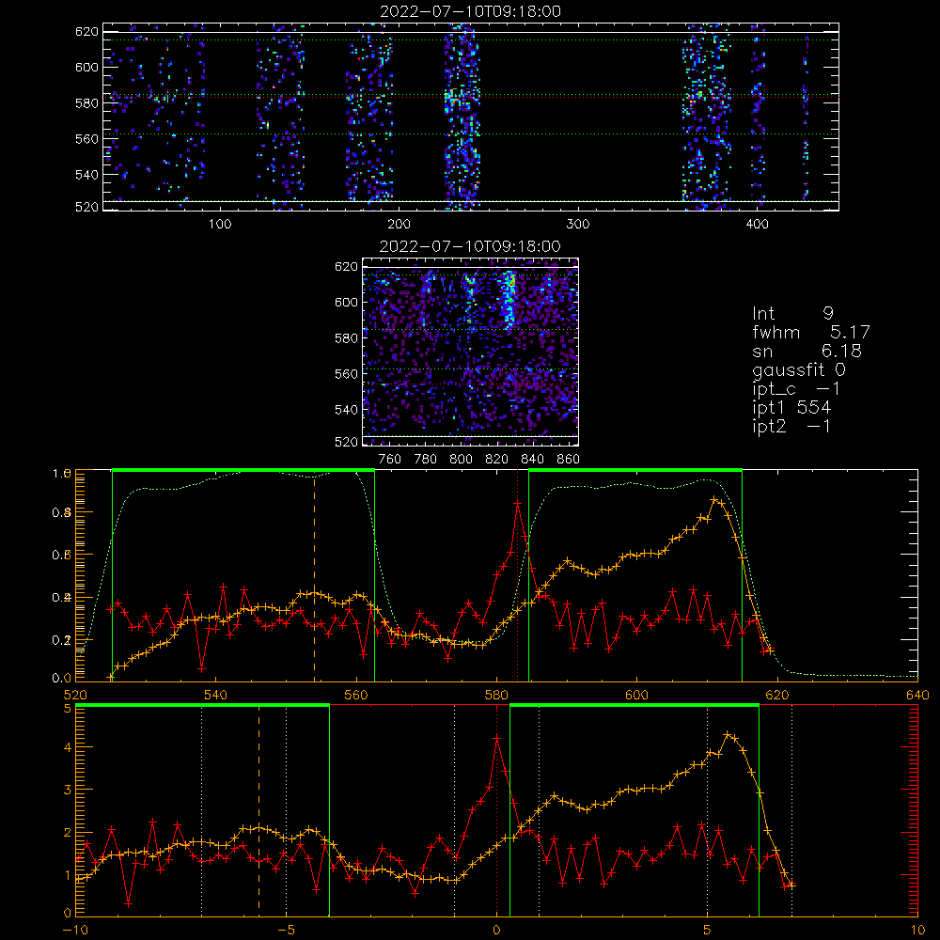940x940 pixels.
Task: Click x-axis label 0 on the bottom plot
Action: pyautogui.click(x=496, y=930)
